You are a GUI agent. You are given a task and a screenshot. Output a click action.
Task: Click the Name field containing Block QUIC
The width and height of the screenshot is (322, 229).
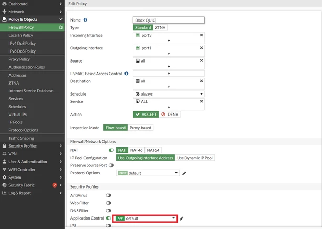(x=169, y=20)
